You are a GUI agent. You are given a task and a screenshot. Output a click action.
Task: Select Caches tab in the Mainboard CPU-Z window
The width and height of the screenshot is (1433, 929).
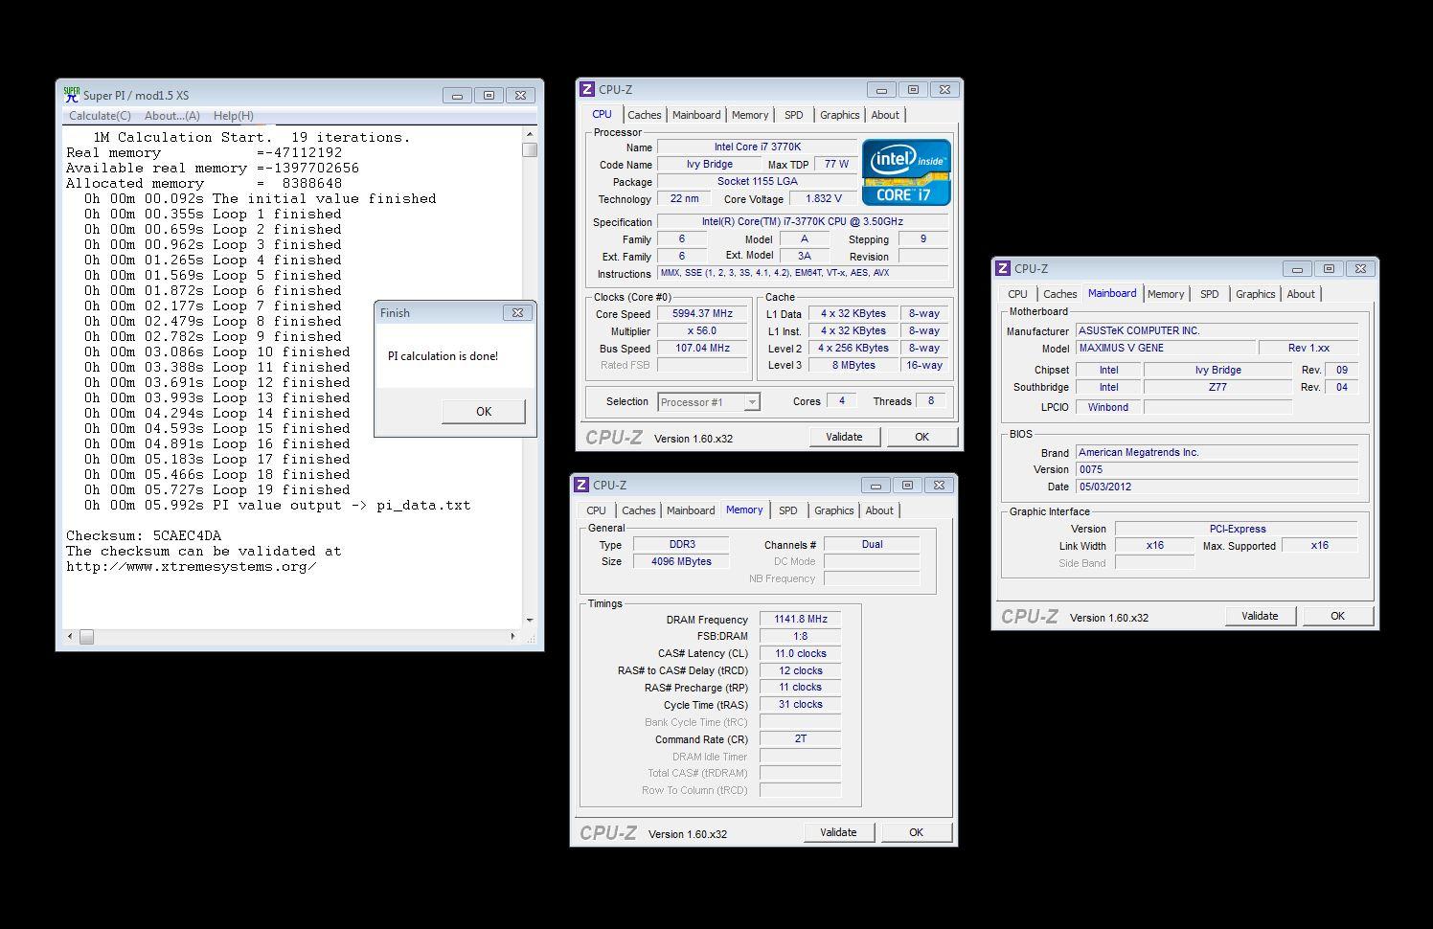pyautogui.click(x=1060, y=294)
